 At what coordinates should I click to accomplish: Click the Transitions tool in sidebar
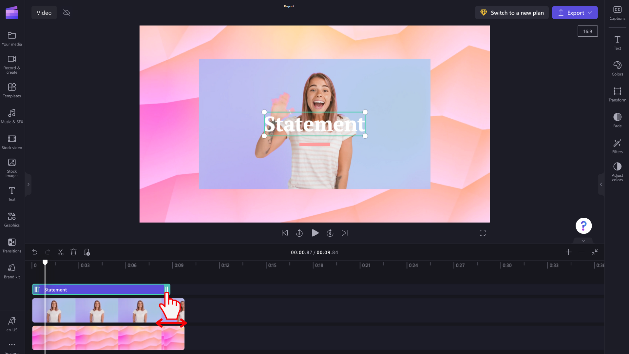pos(12,245)
